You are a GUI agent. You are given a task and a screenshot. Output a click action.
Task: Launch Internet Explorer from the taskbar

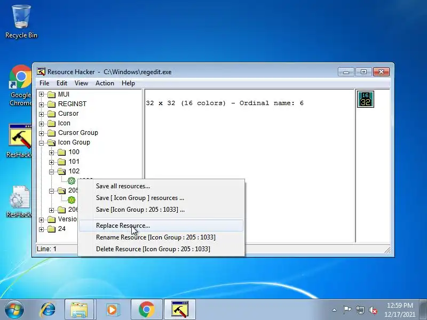click(x=48, y=310)
